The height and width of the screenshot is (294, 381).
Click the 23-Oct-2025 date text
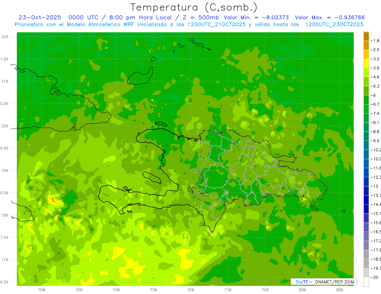click(x=40, y=17)
